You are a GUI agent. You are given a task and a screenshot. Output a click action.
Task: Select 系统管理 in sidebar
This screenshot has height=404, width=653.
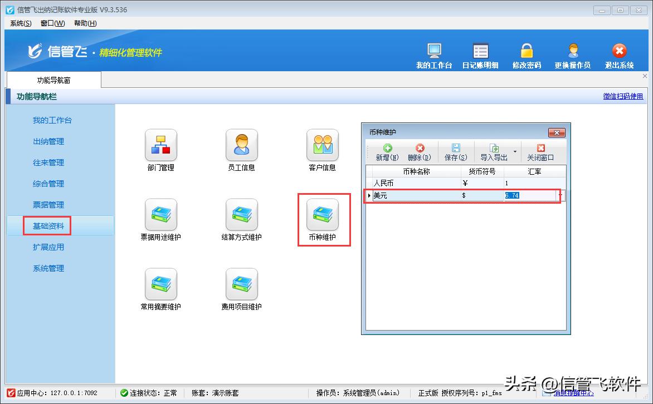click(48, 268)
